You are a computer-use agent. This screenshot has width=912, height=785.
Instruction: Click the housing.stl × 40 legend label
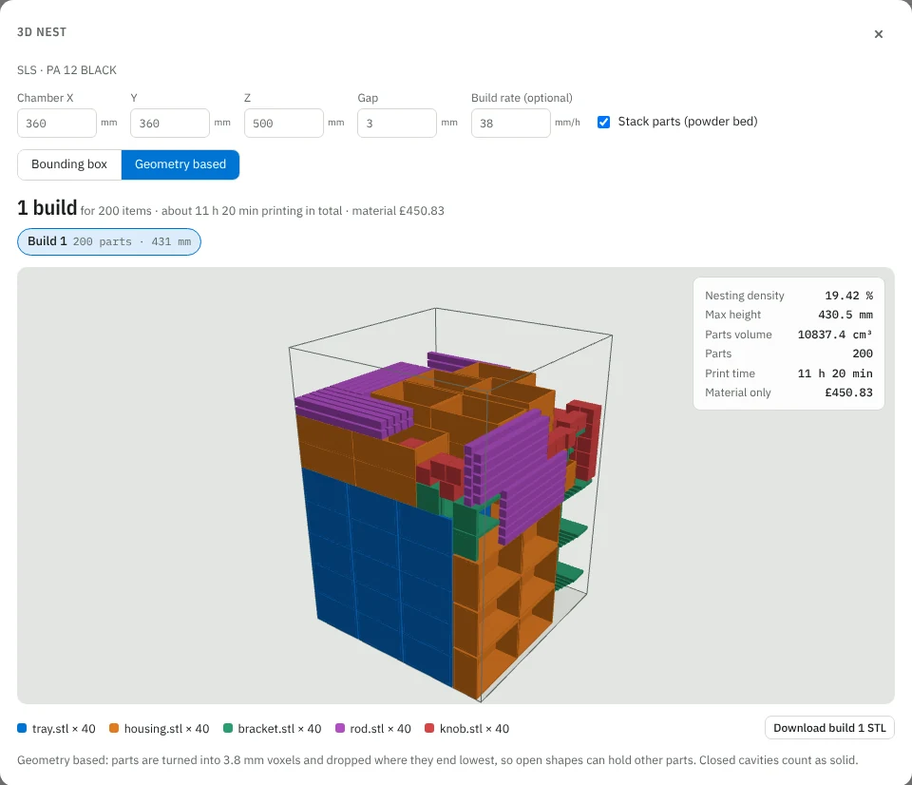[167, 729]
